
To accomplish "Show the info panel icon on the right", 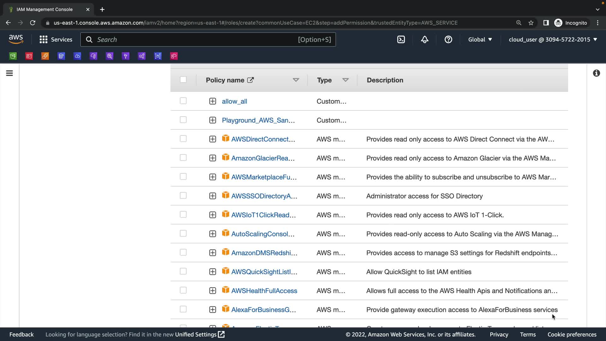I will tap(596, 73).
